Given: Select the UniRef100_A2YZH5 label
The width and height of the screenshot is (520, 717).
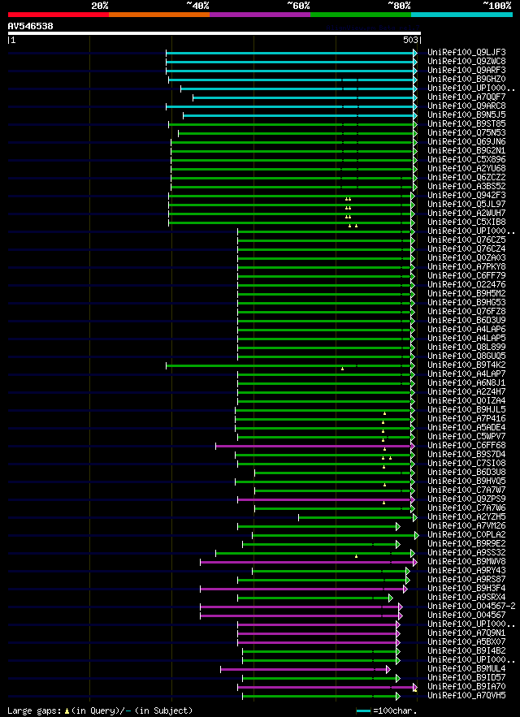Looking at the screenshot, I should point(466,517).
